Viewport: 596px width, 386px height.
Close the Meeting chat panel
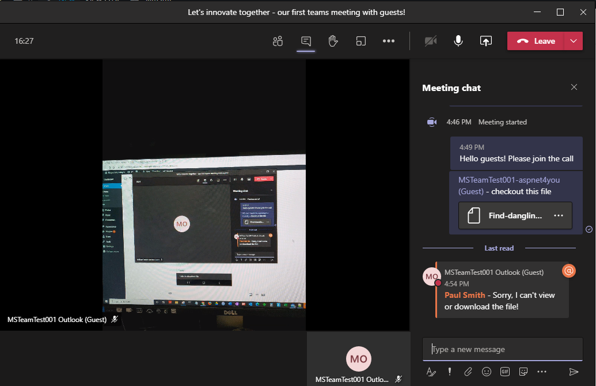pos(574,87)
